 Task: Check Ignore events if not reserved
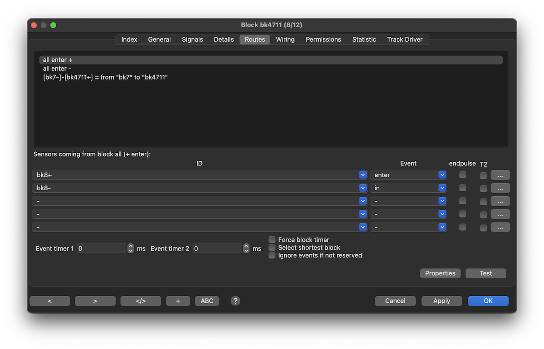272,255
